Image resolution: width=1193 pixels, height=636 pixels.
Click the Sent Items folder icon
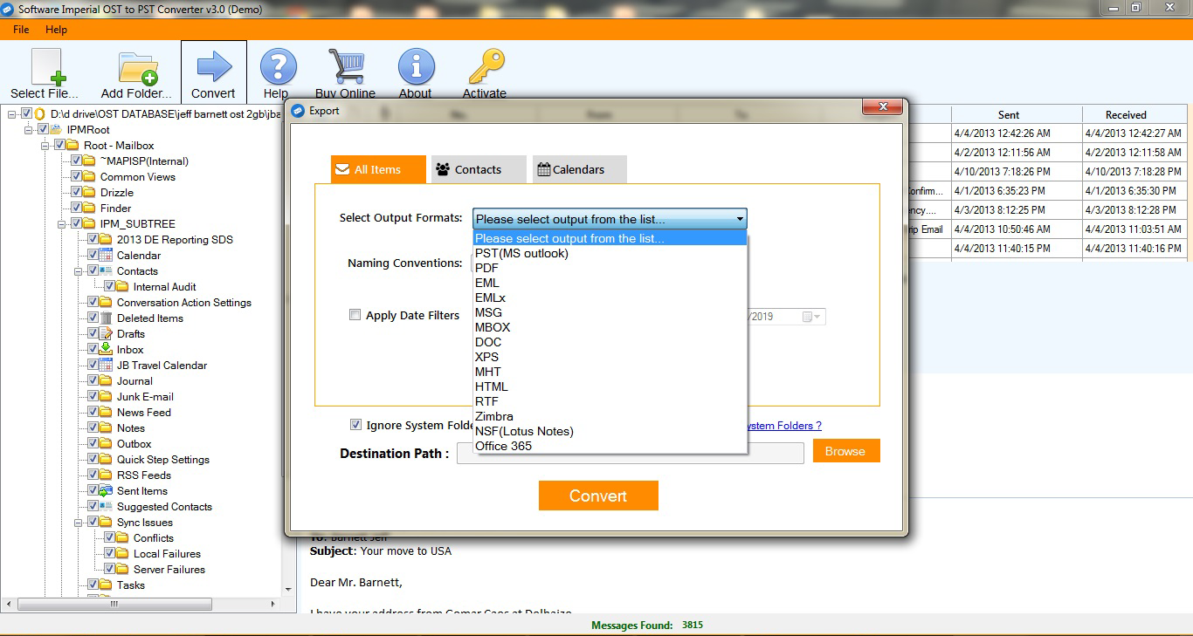[x=104, y=490]
